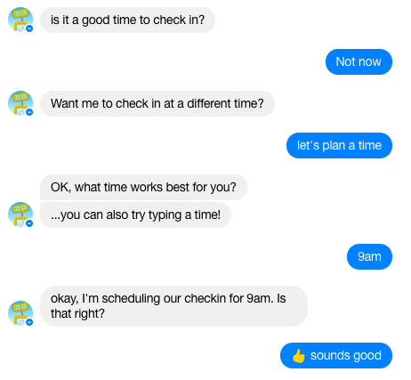
Task: Click message "OK, what time works best for you?"
Action: click(x=143, y=187)
